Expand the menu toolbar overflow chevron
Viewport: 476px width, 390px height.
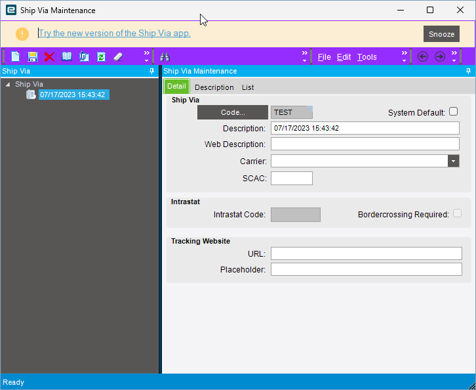tap(404, 56)
